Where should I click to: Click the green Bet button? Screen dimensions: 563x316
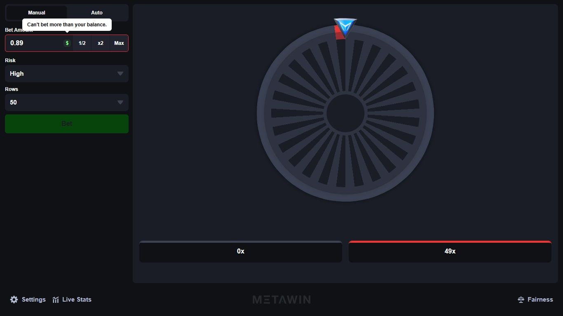pos(67,124)
